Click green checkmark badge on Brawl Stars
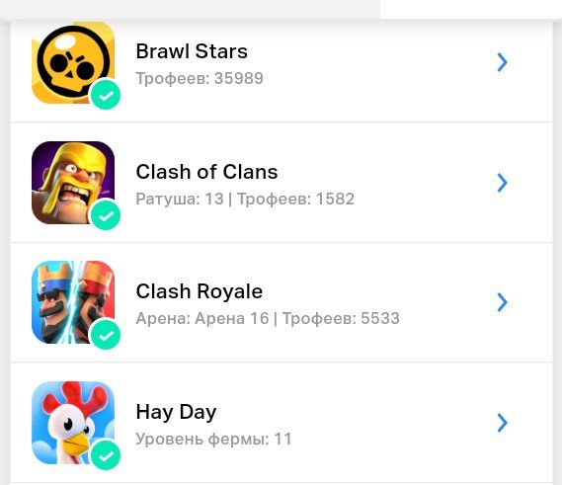562x485 pixels. tap(106, 95)
